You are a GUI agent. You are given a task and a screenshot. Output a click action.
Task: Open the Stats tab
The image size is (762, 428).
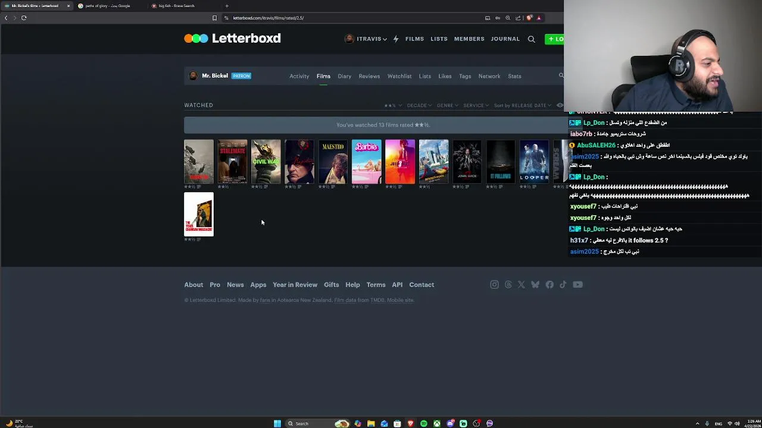point(514,76)
